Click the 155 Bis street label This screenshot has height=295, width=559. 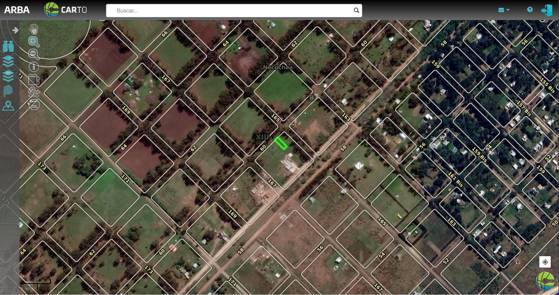click(548, 86)
